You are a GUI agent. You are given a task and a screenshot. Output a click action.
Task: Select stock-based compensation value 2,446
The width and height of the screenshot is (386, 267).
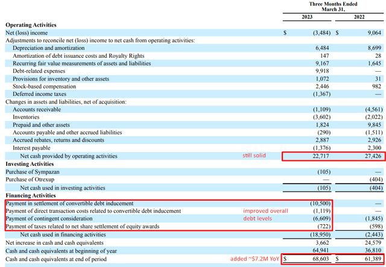pyautogui.click(x=322, y=86)
